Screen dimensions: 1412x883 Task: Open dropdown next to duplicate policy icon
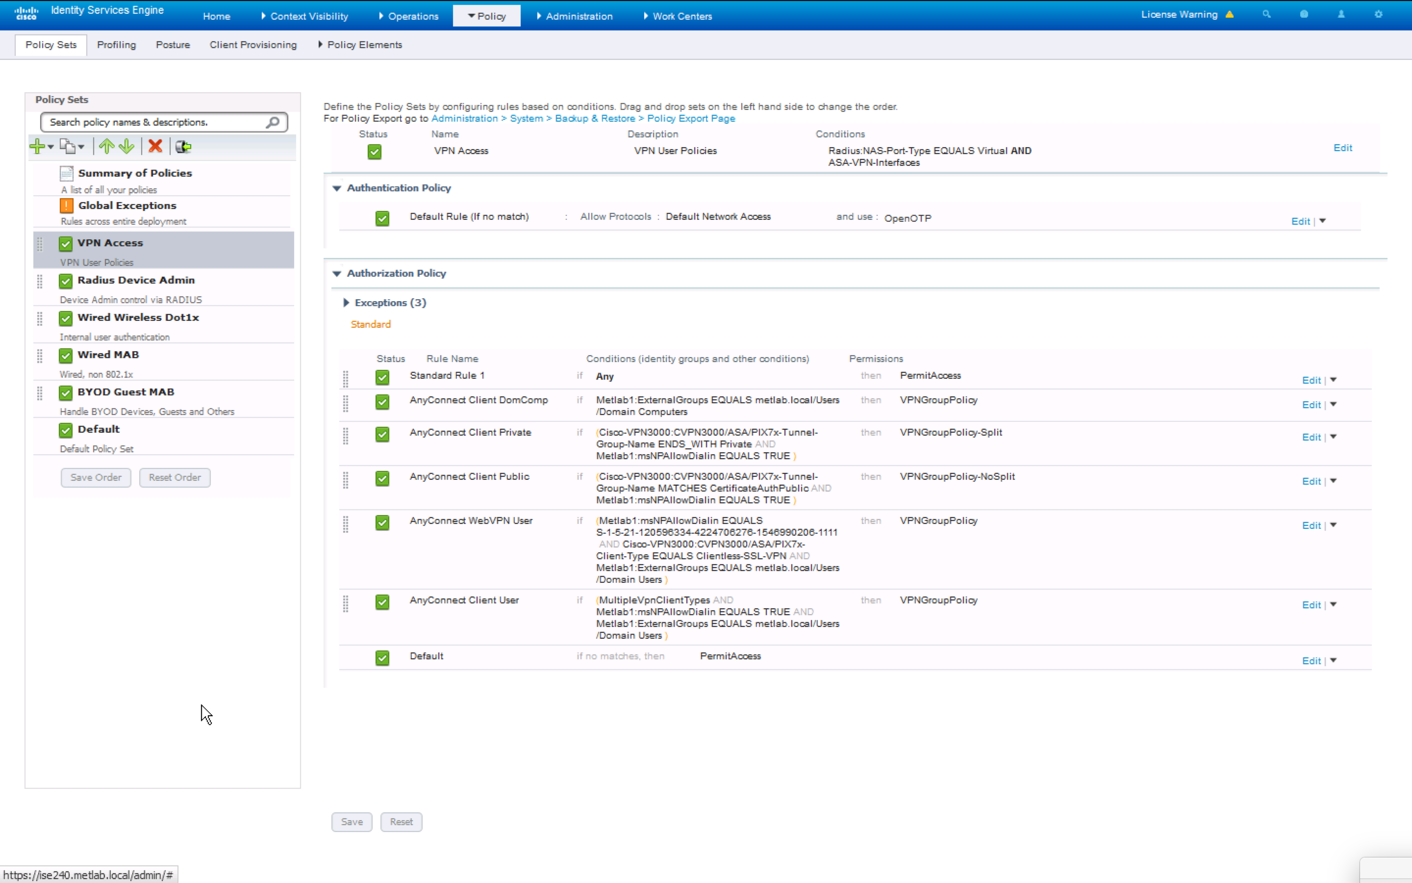(x=81, y=147)
